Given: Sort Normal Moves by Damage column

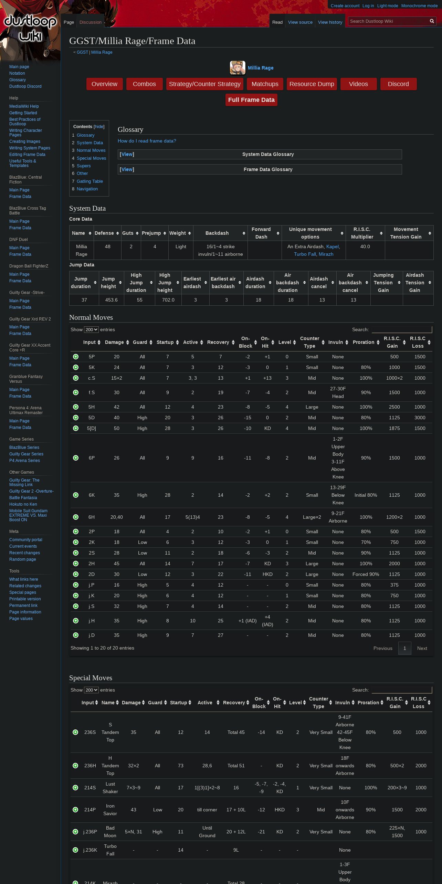Looking at the screenshot, I should 117,342.
